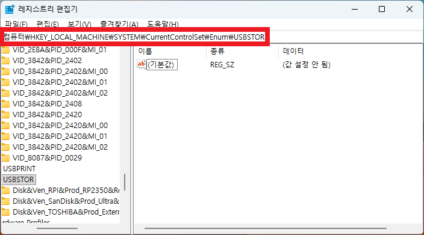This screenshot has width=424, height=235.
Task: Select folder icon of Disk&Ven_SanDisk&Prod_Ultra key
Action: tap(5, 201)
